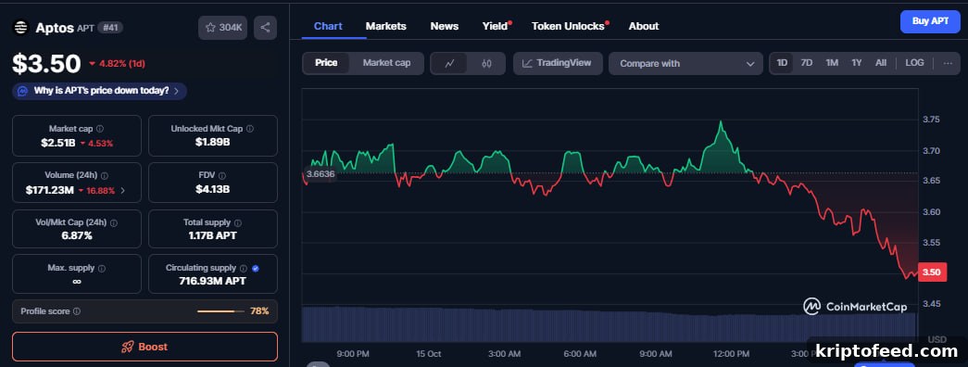Click the 716.93M APT circulating supply value
This screenshot has width=968, height=367.
point(212,281)
